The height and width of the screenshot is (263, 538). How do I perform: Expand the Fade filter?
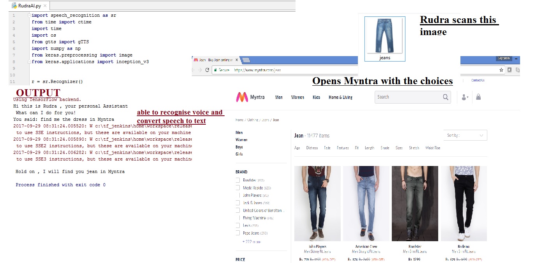(x=327, y=148)
